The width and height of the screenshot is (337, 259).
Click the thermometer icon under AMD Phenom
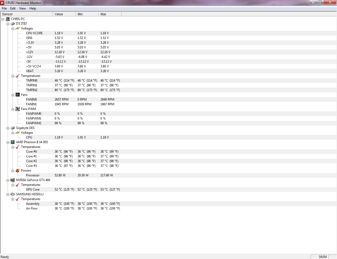tap(18, 147)
